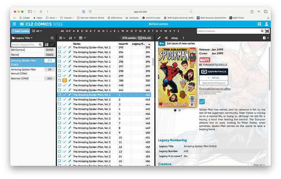The width and height of the screenshot is (281, 179).
Task: Tick checkbox for Vol. 2 issue 15
Action: [x=59, y=161]
